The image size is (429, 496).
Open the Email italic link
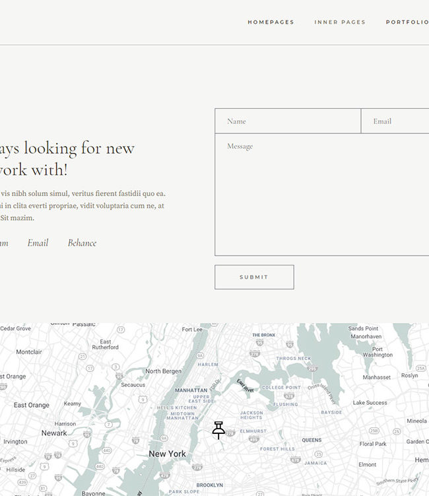[x=38, y=243]
